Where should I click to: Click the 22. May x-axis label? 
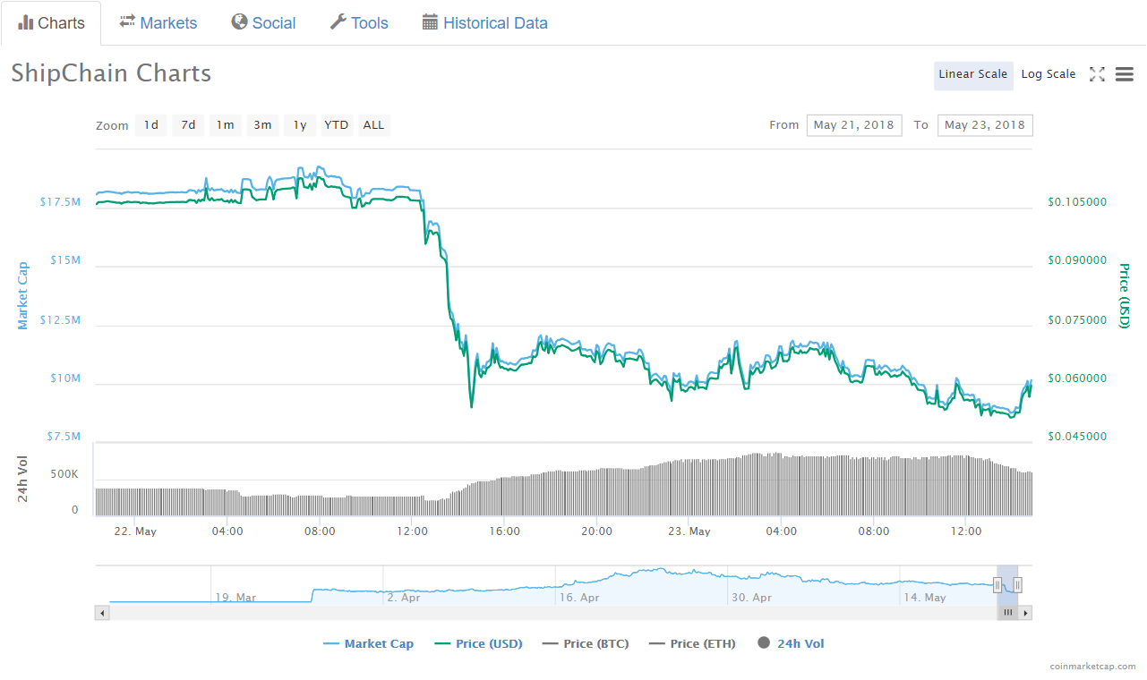135,531
